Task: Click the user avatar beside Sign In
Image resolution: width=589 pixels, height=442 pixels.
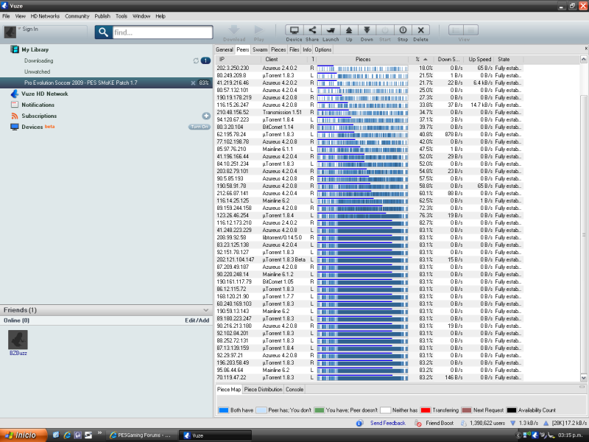Action: [x=10, y=32]
